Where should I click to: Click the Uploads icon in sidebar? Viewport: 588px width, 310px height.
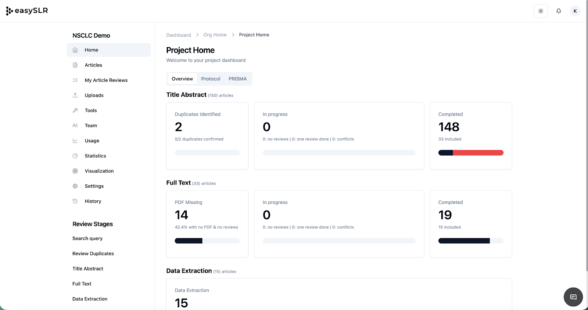[x=75, y=95]
